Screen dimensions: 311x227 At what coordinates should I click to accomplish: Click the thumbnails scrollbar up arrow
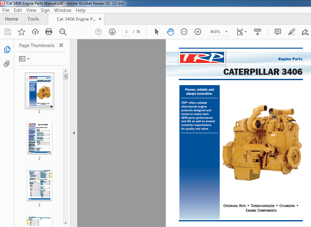coord(66,71)
